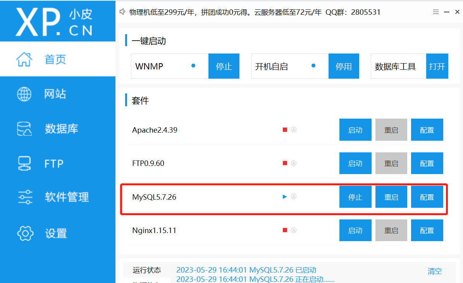The width and height of the screenshot is (463, 283).
Task: Toggle the 开机自启 status dot
Action: click(x=313, y=66)
